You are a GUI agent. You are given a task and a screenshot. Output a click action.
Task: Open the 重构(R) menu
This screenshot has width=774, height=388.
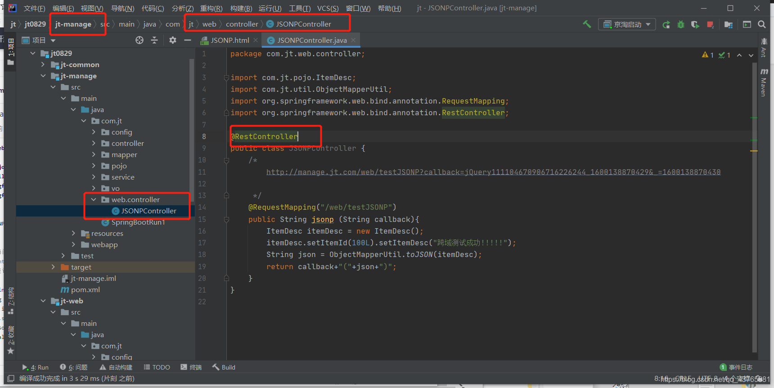pyautogui.click(x=211, y=8)
